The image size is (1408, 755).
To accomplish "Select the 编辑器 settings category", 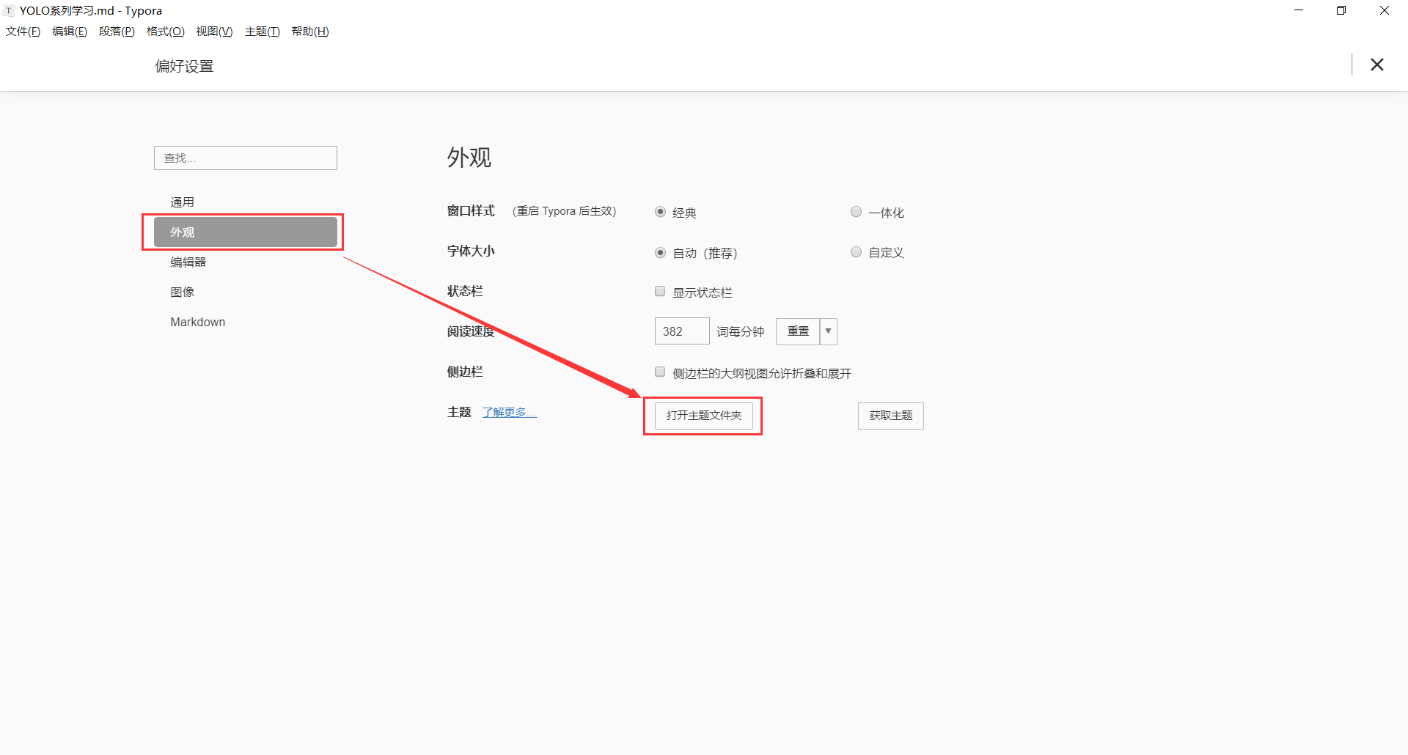I will click(x=246, y=262).
